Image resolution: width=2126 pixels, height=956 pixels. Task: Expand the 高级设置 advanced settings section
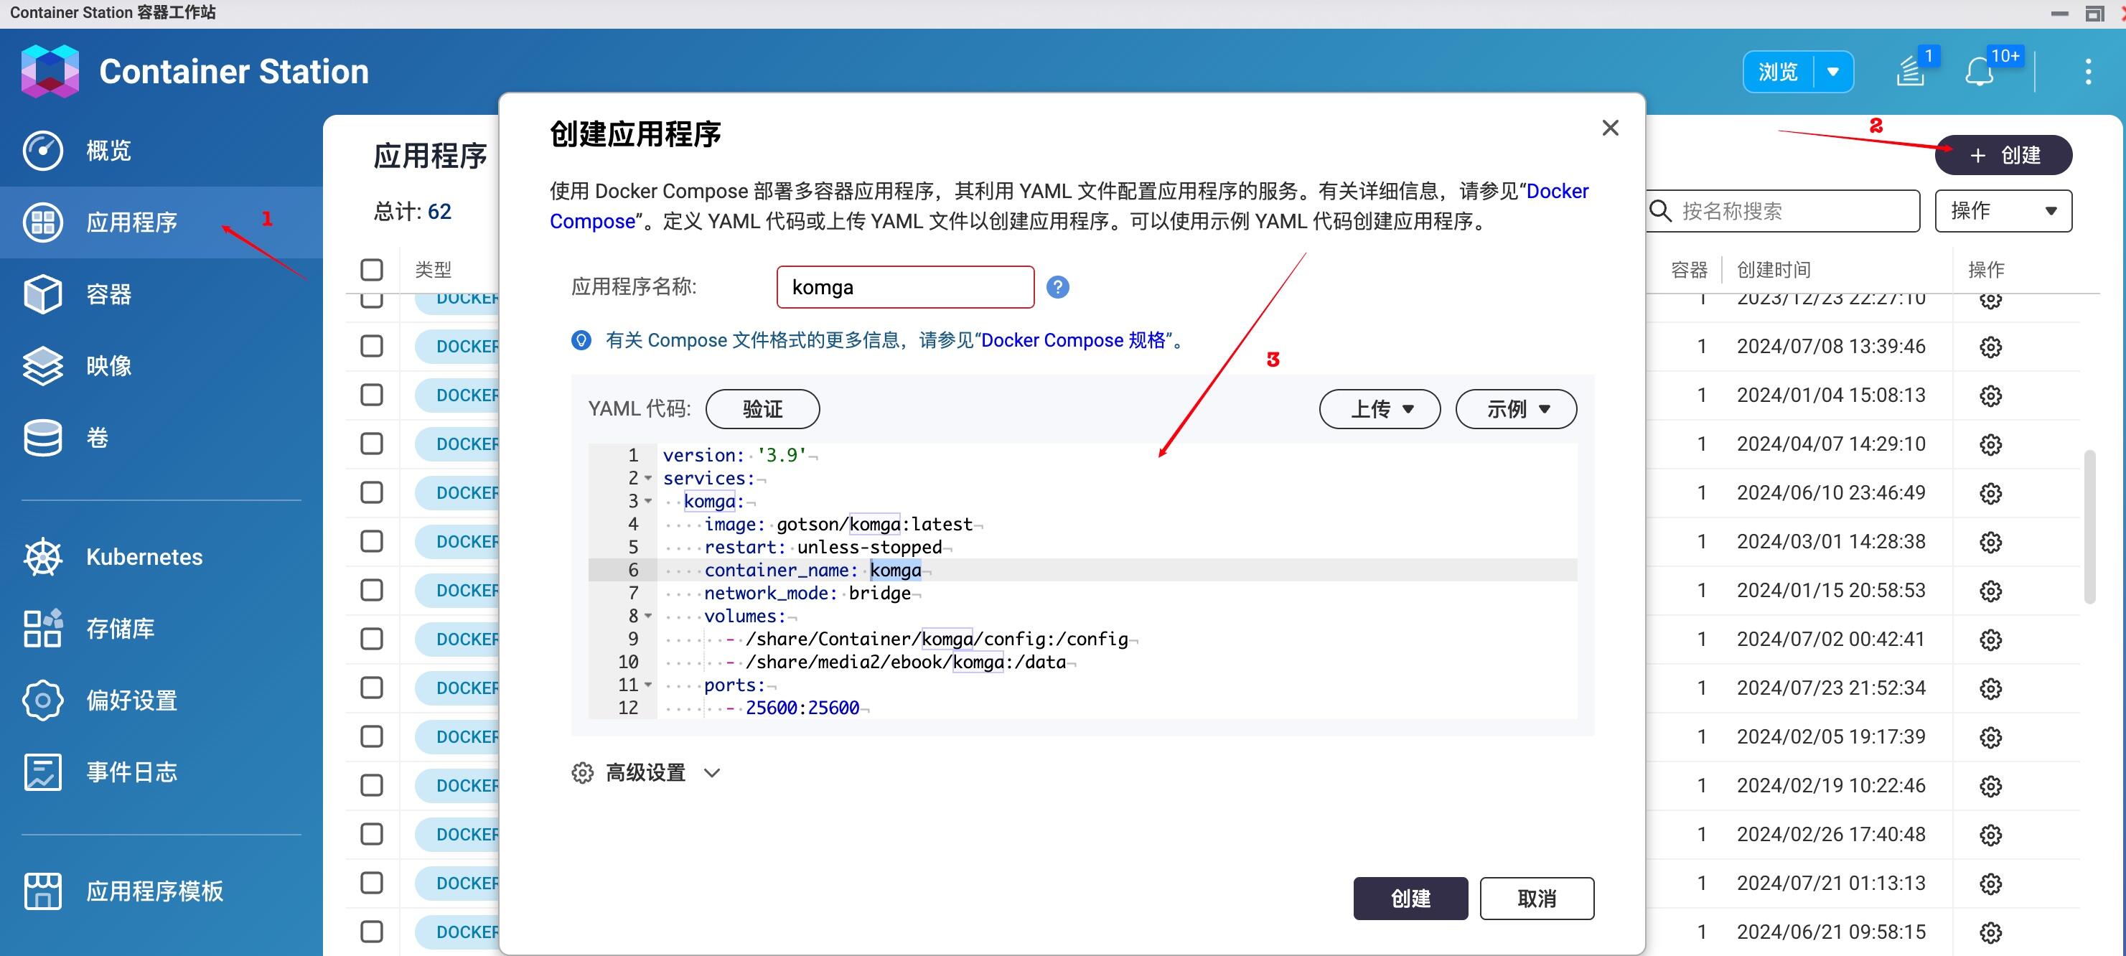pyautogui.click(x=646, y=773)
